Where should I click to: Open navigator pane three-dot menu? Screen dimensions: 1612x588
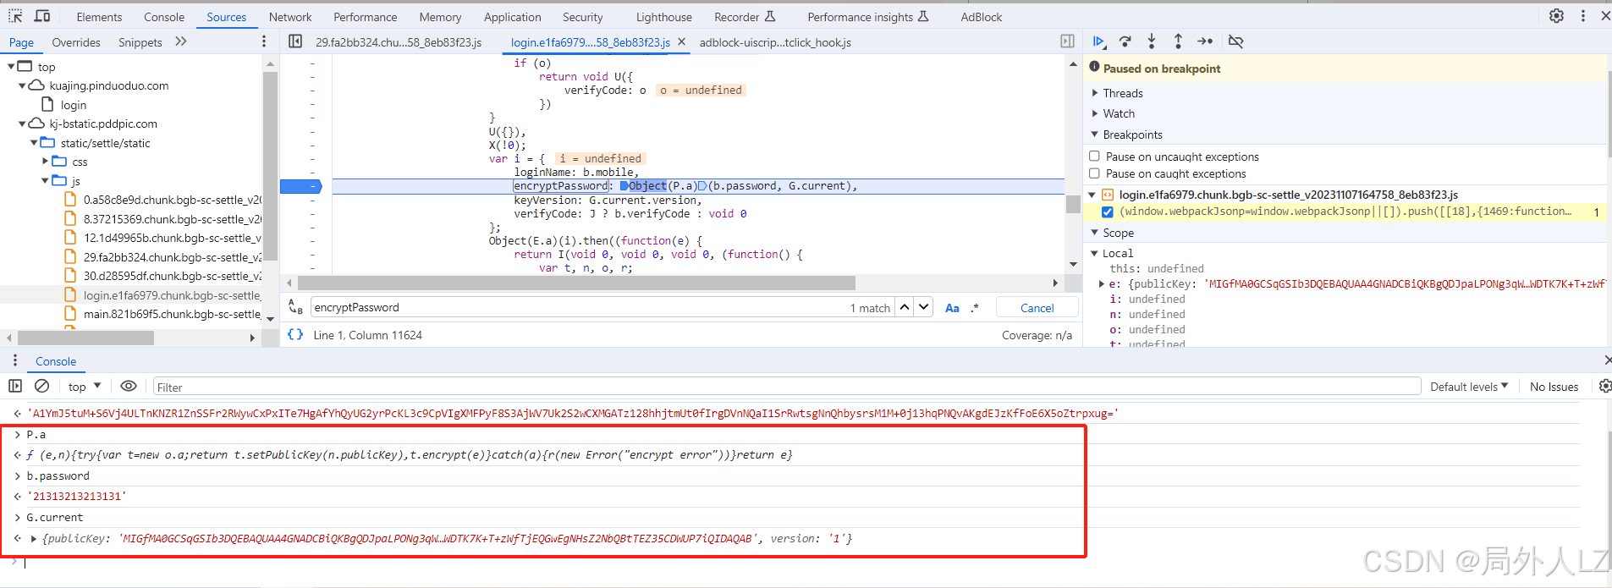(264, 41)
